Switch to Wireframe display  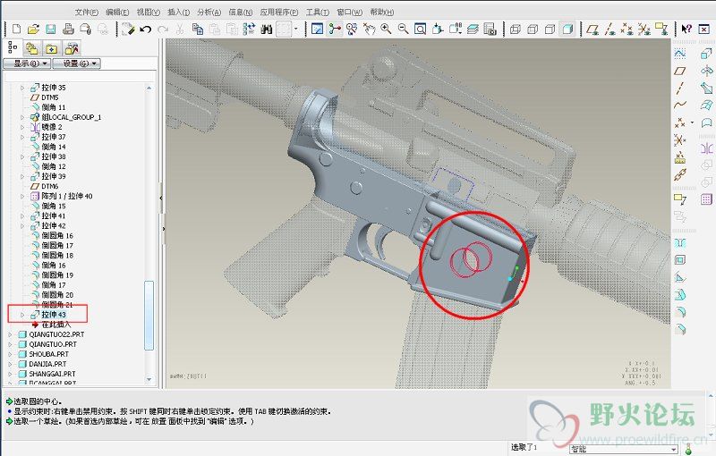pyautogui.click(x=516, y=30)
